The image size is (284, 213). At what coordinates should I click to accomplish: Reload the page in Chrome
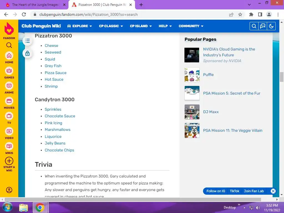pyautogui.click(x=24, y=14)
